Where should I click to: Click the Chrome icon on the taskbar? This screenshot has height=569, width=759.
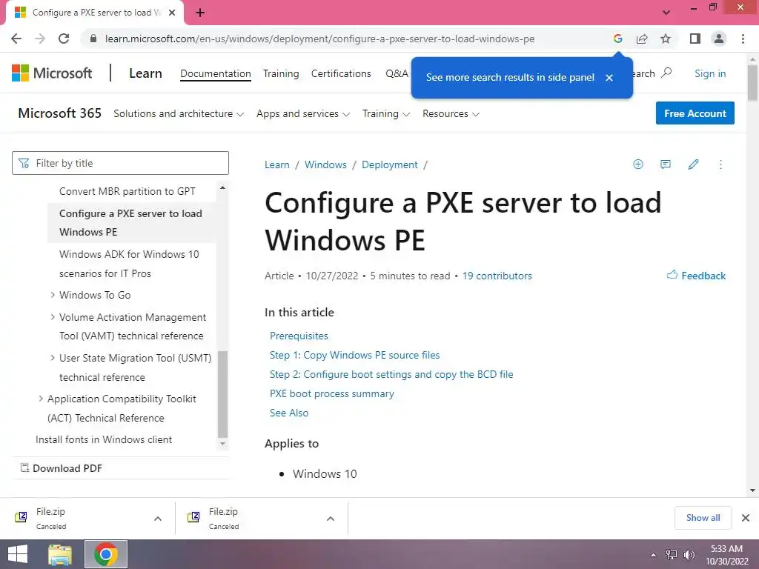pos(106,554)
